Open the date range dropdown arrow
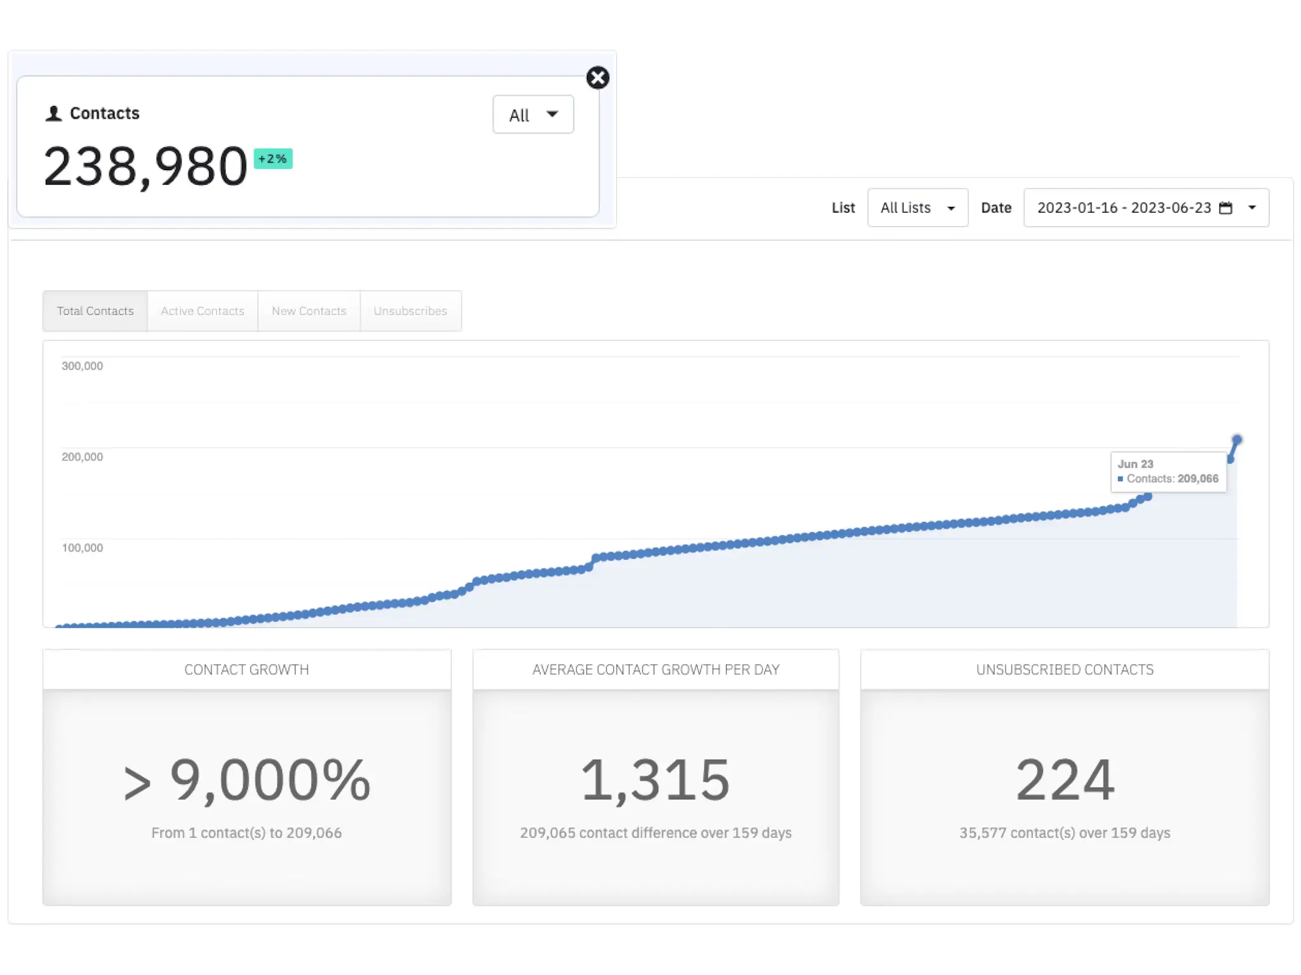 point(1252,208)
